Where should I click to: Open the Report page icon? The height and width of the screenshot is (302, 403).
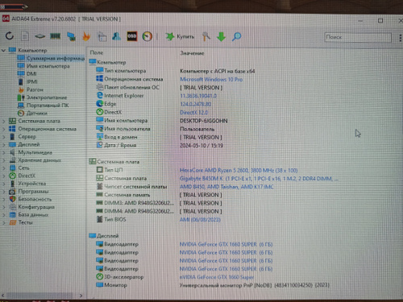[x=25, y=35]
